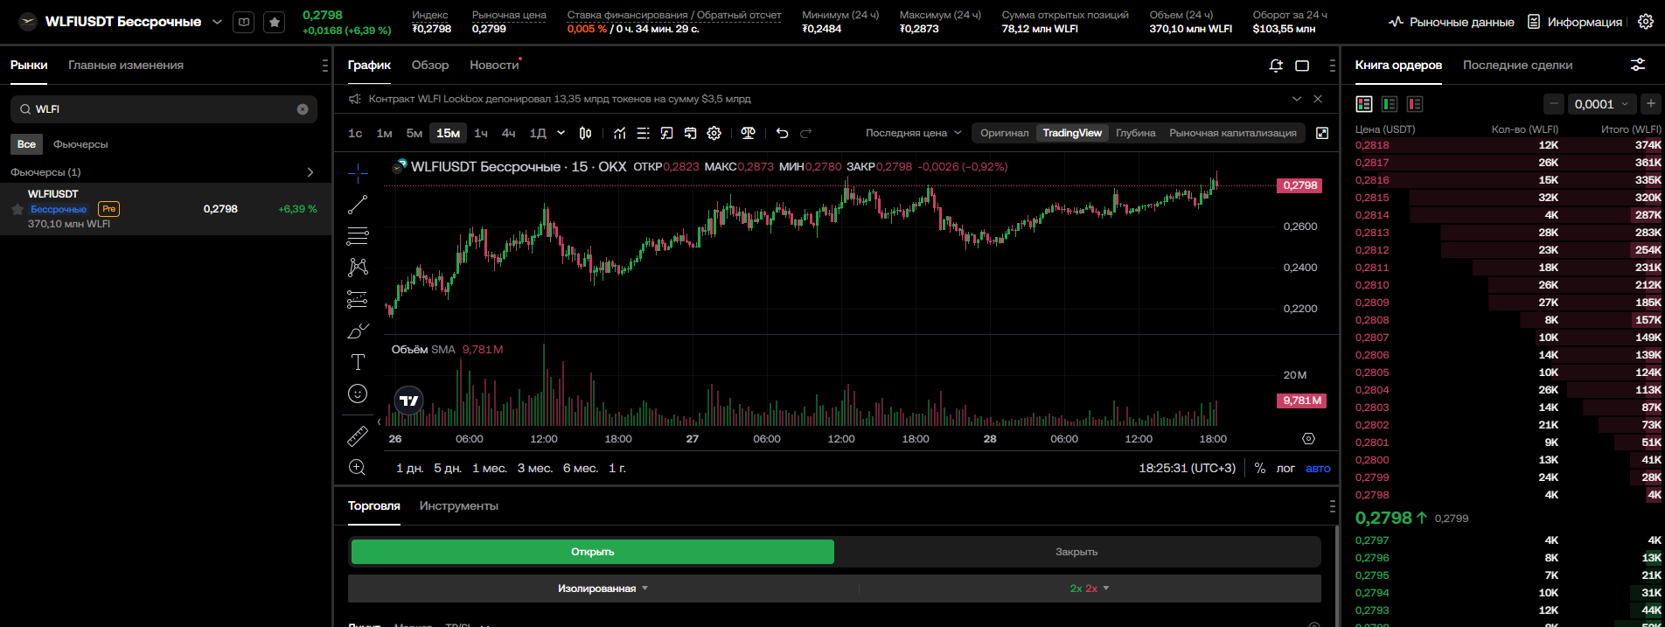Switch to the Top movers tab
Screen dimensions: 1665x627
pos(126,66)
